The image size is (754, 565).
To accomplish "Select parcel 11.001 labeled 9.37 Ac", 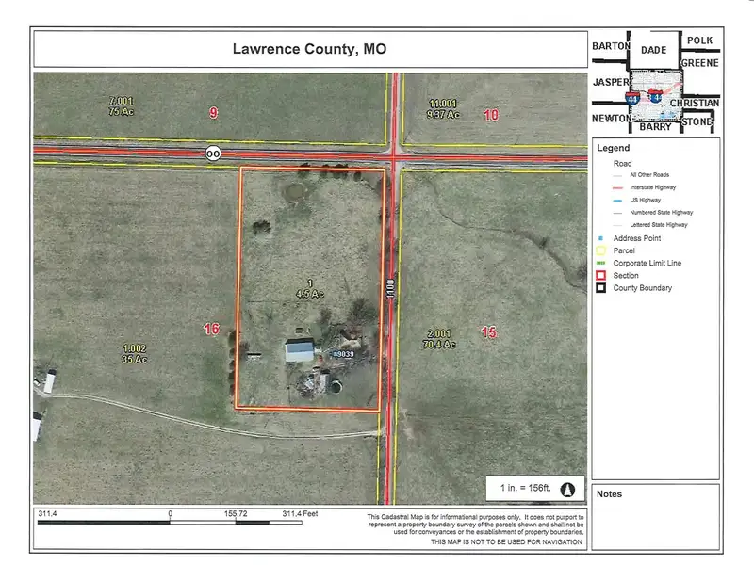I will point(442,109).
